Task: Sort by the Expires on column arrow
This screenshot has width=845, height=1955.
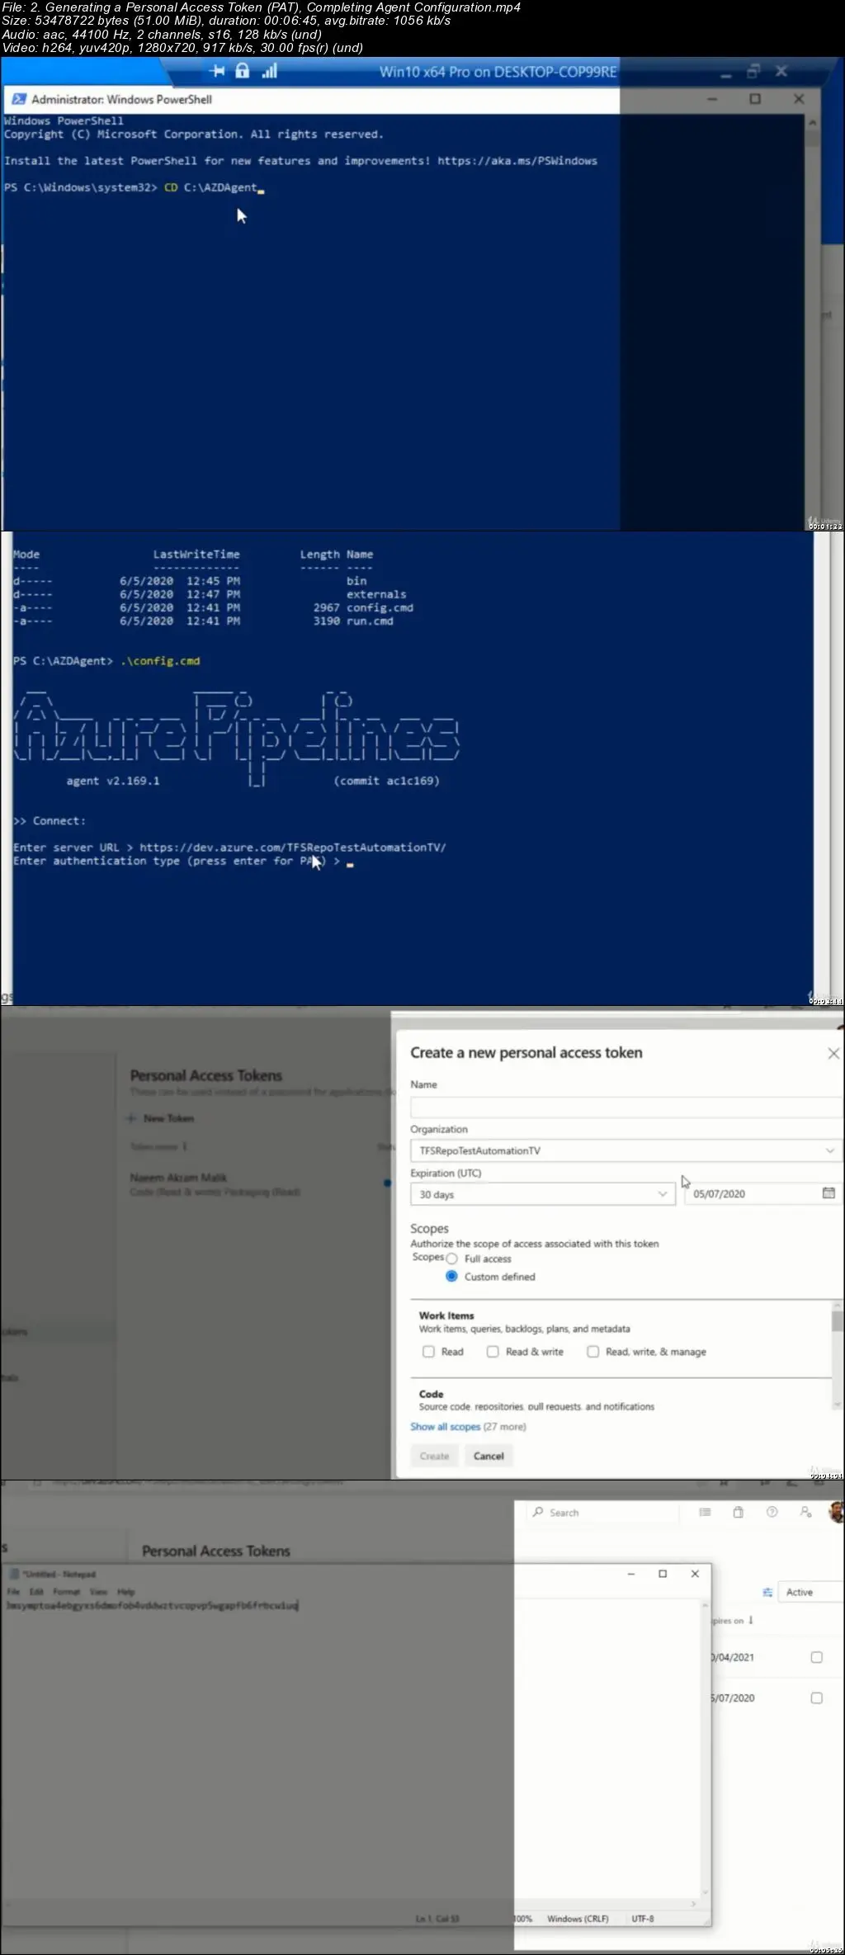Action: pos(750,1620)
